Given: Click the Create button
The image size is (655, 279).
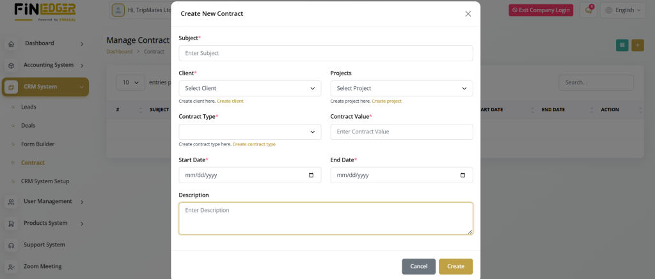Looking at the screenshot, I should coord(455,266).
